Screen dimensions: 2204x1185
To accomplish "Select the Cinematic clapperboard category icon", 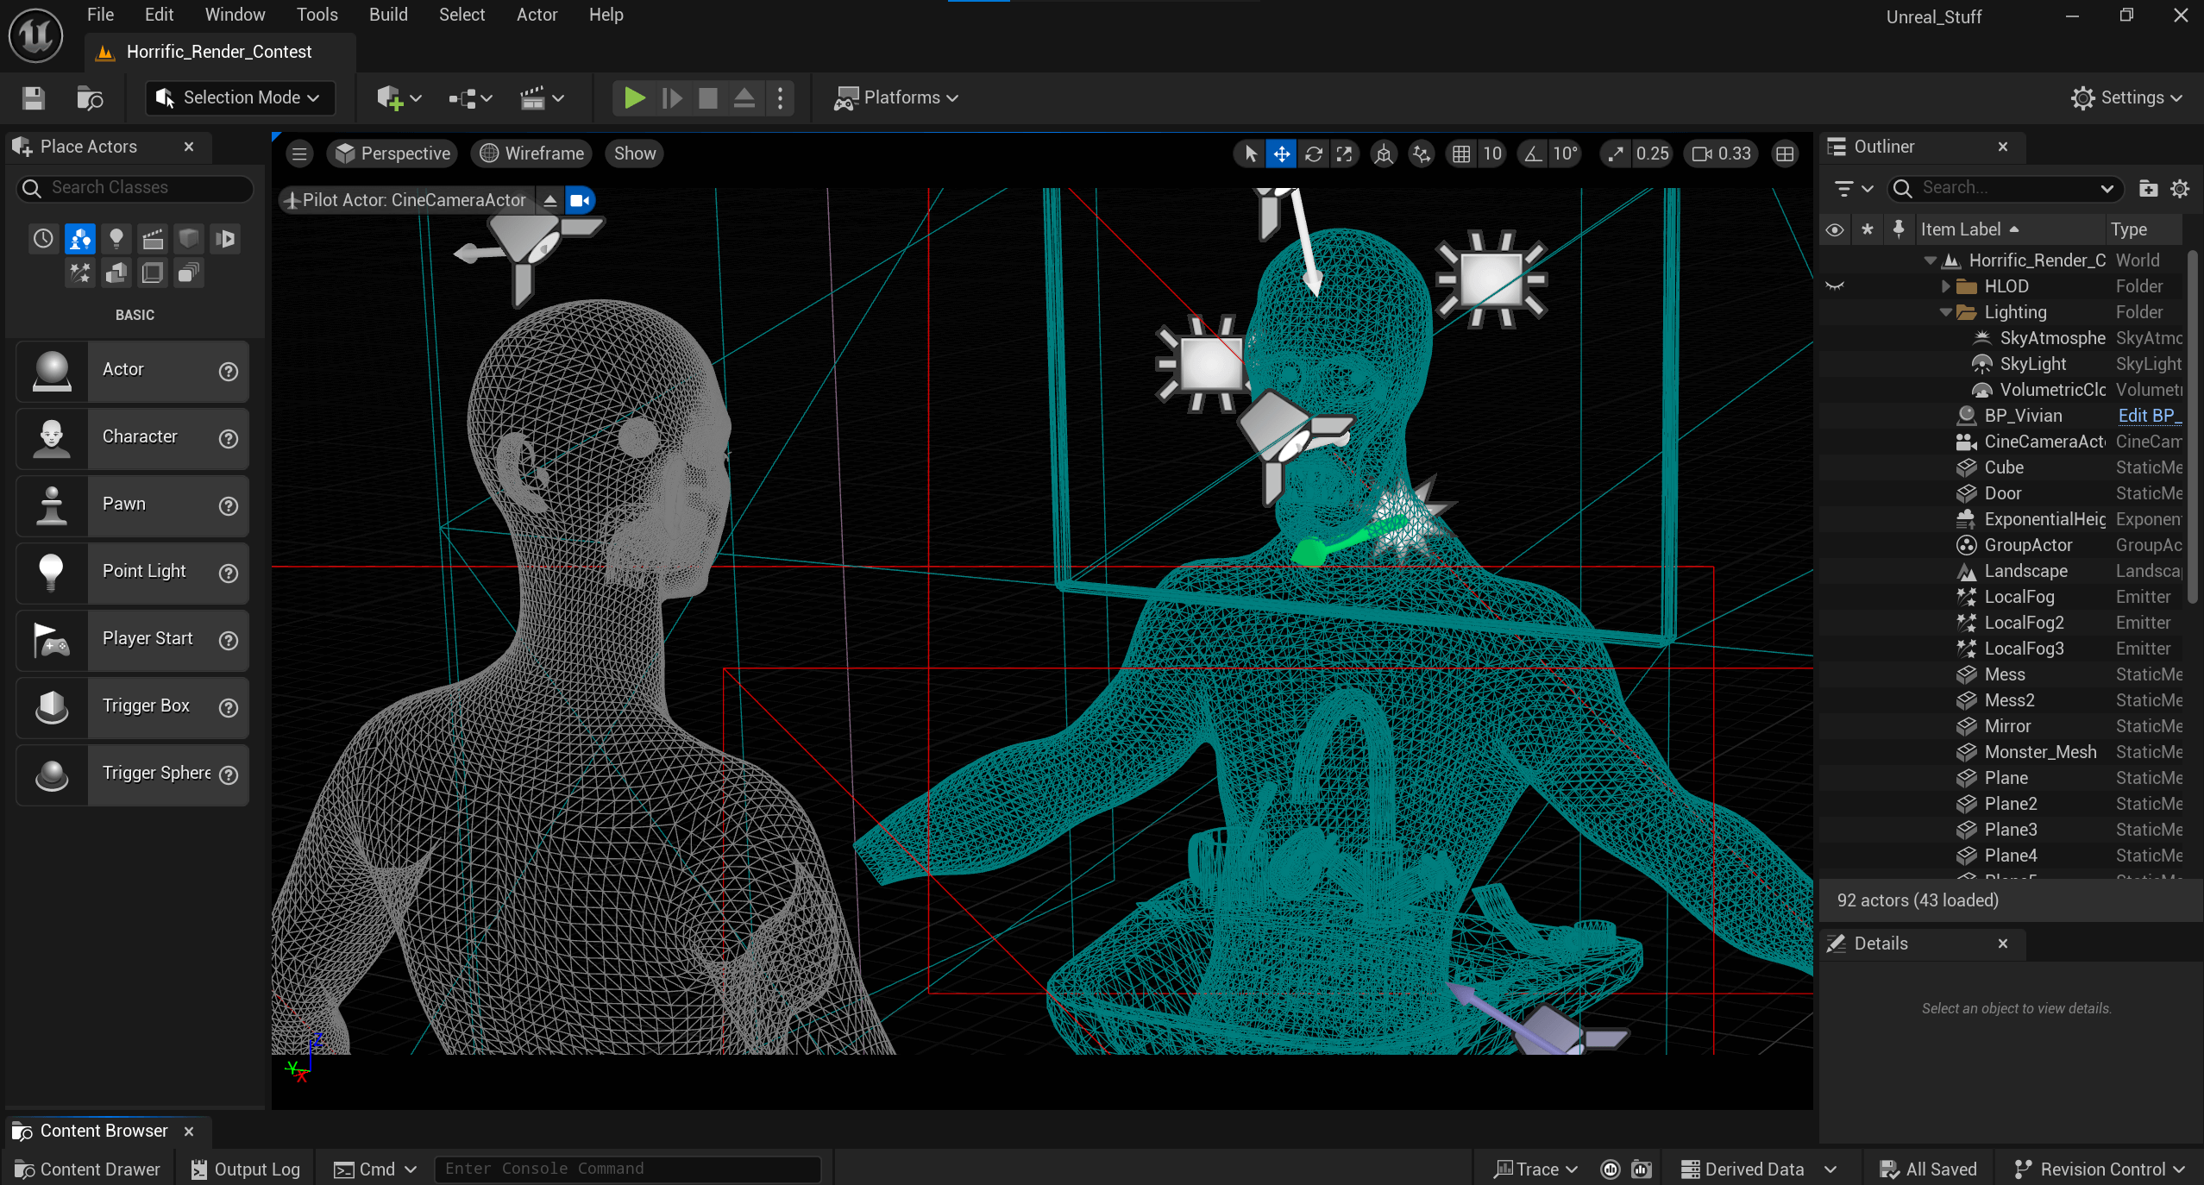I will coord(153,238).
